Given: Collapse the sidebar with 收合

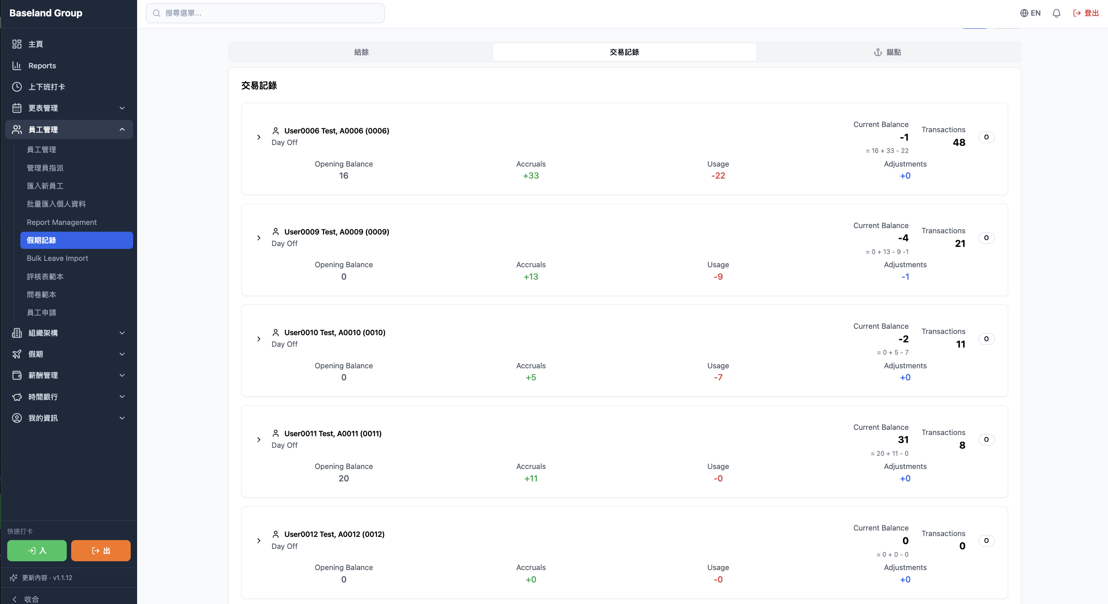Looking at the screenshot, I should pos(26,599).
